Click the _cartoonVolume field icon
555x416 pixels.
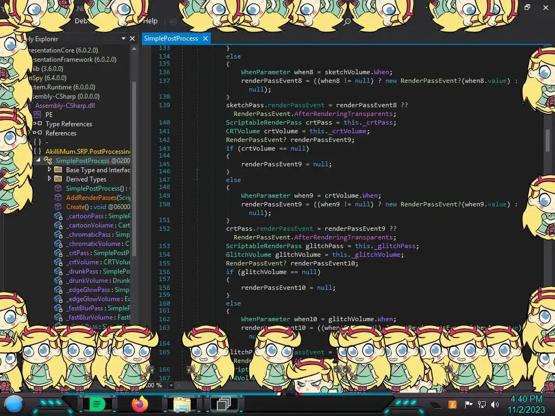pyautogui.click(x=59, y=225)
